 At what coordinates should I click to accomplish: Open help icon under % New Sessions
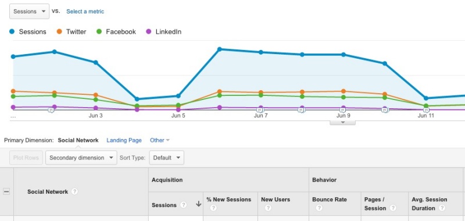(x=213, y=208)
